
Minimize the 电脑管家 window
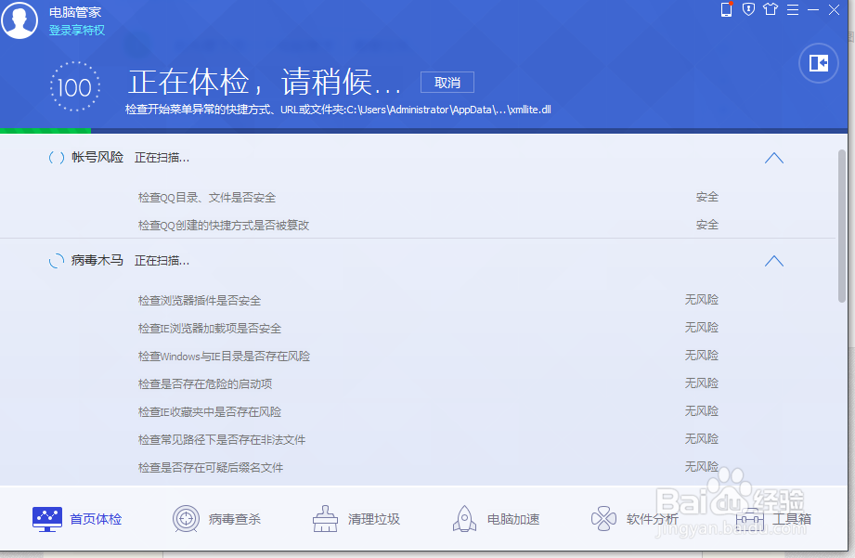813,10
